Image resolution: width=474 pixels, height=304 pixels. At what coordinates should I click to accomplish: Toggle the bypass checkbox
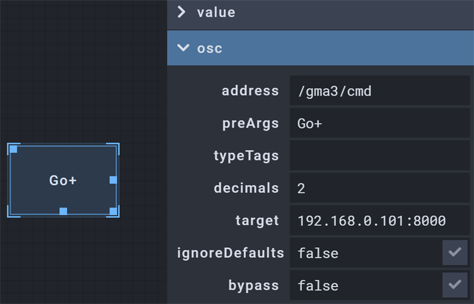click(x=454, y=286)
